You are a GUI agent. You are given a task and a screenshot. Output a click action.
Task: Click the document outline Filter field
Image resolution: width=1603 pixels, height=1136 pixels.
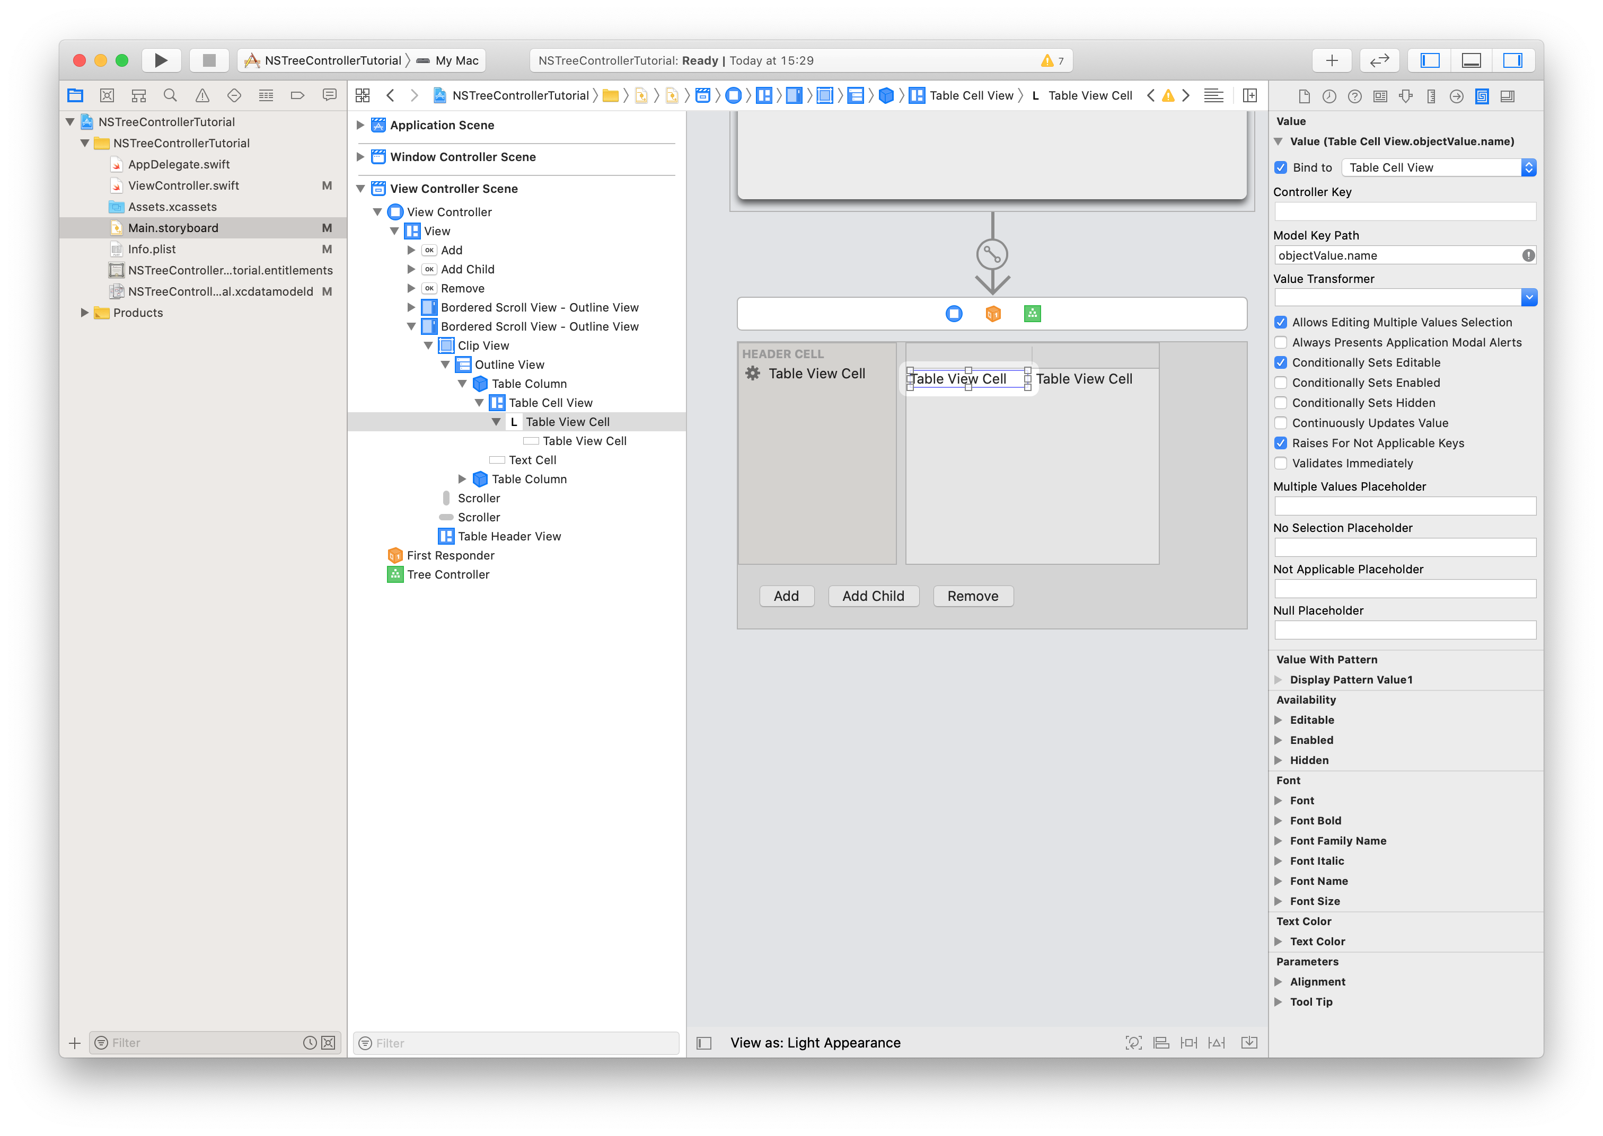click(516, 1043)
